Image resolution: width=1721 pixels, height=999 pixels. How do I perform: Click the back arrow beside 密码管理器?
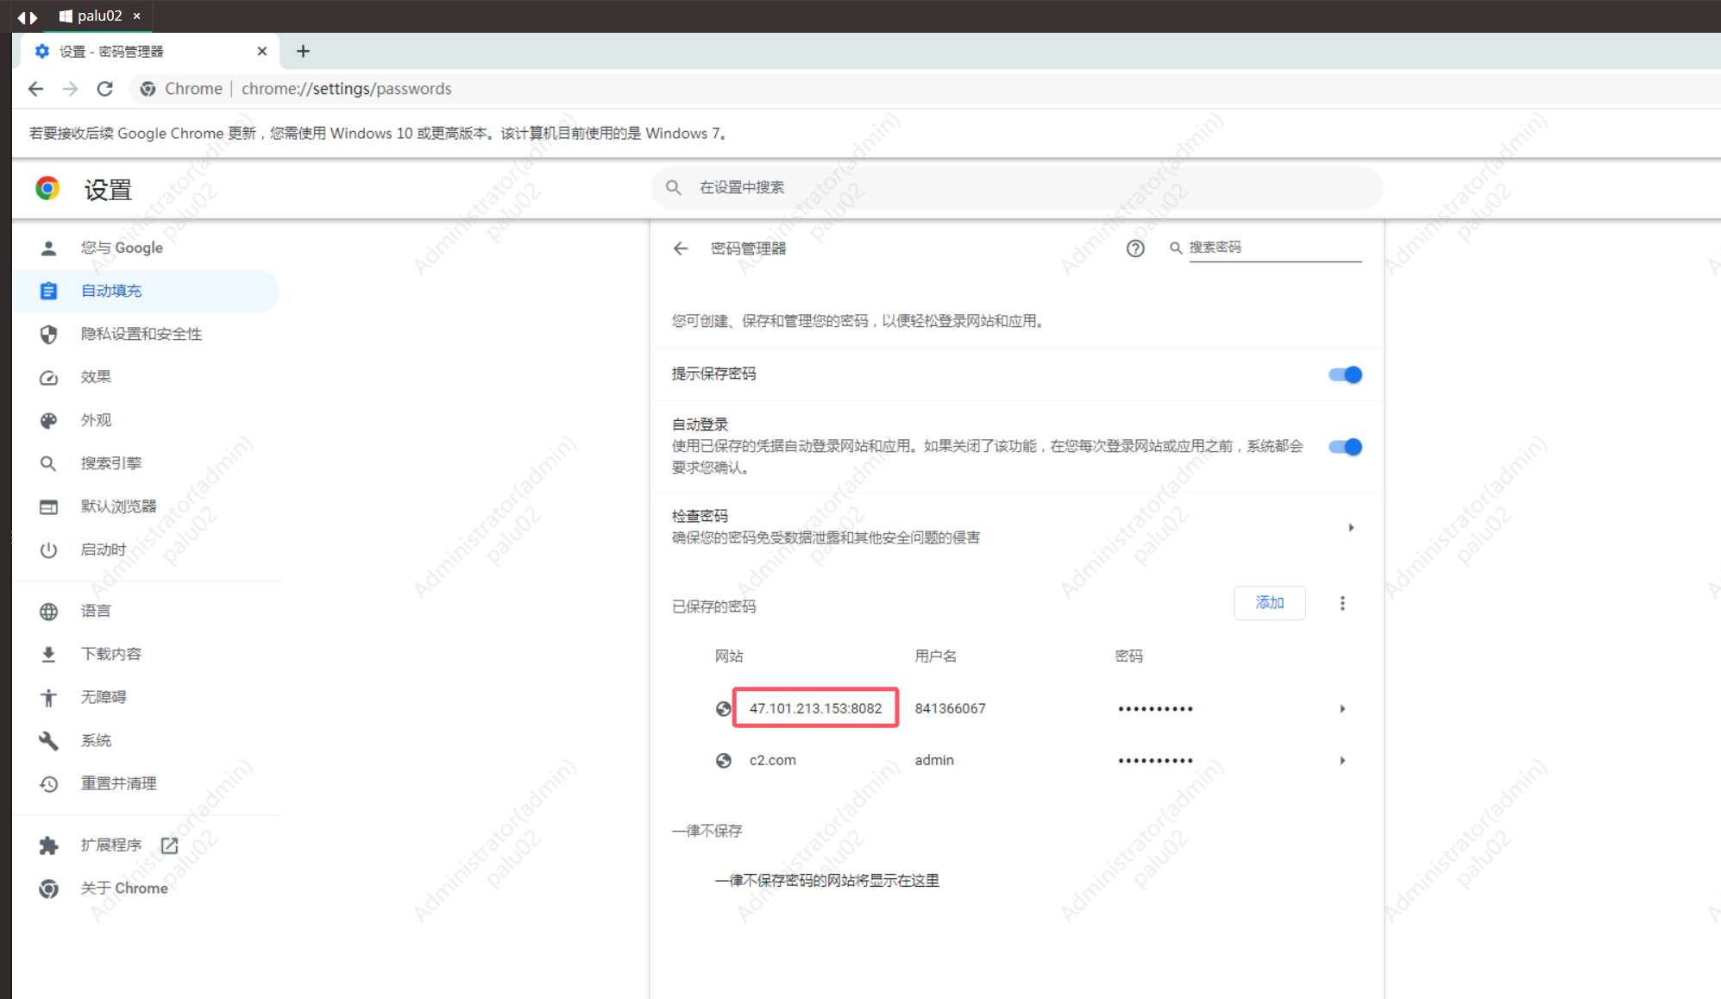681,248
